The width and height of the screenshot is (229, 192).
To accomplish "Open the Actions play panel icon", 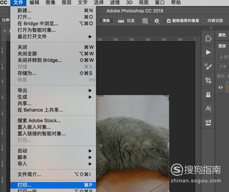I will (208, 52).
